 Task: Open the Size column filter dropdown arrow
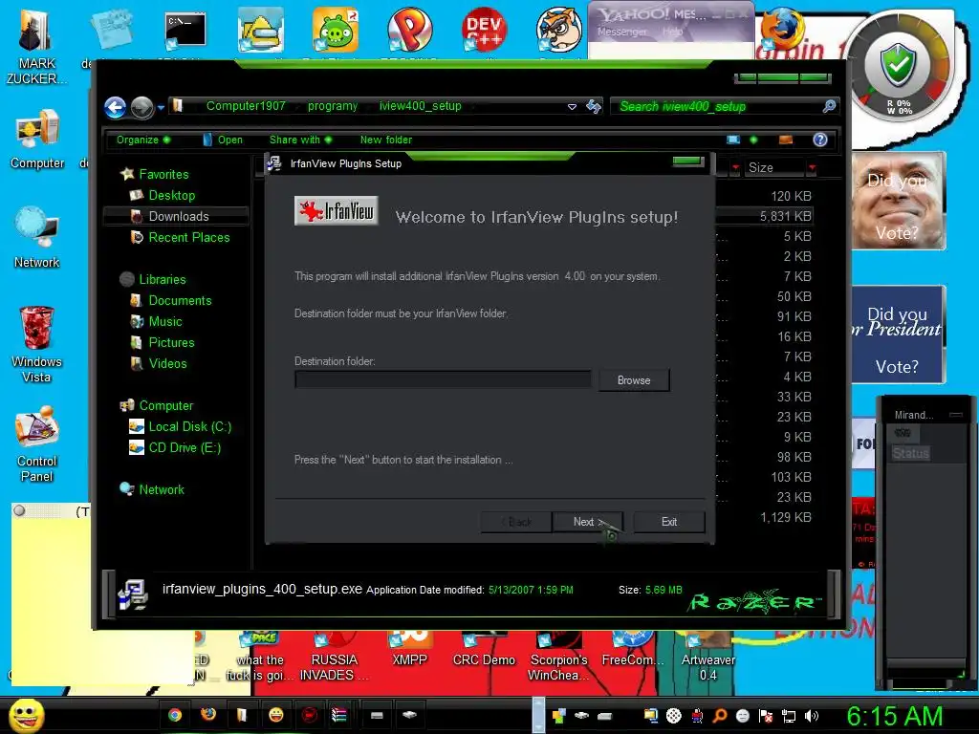812,167
